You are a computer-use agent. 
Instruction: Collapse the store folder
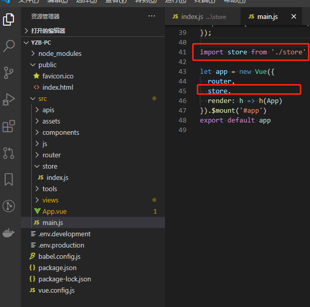tap(49, 166)
